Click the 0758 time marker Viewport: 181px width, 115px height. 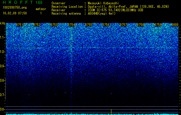tap(140, 25)
